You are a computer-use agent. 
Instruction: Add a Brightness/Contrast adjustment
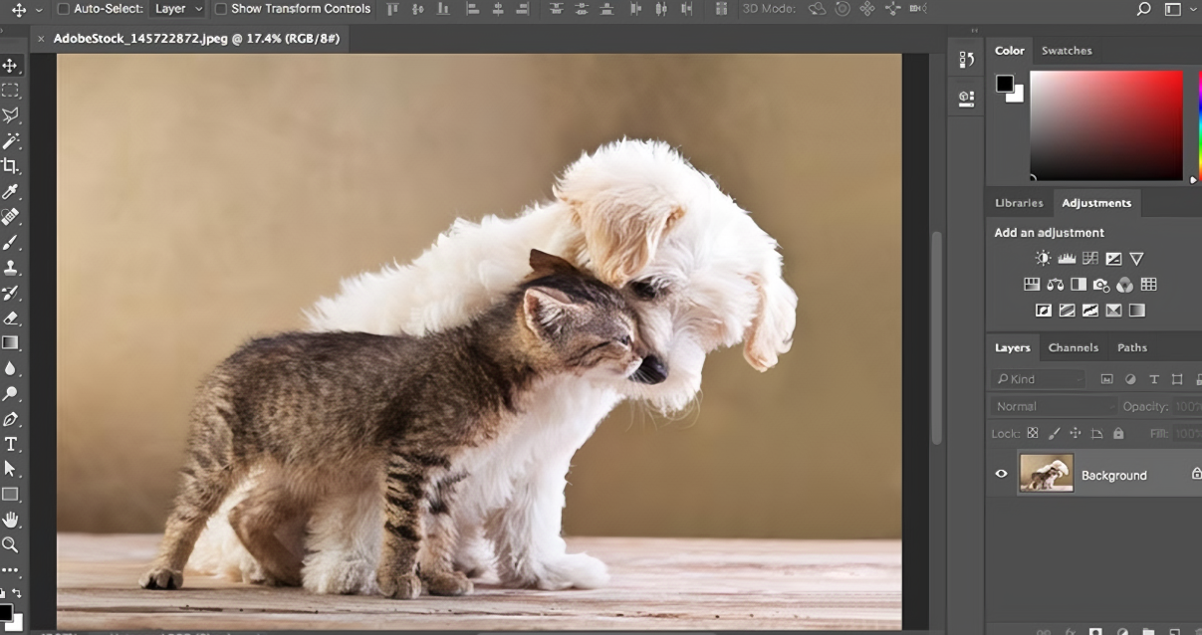(1043, 258)
